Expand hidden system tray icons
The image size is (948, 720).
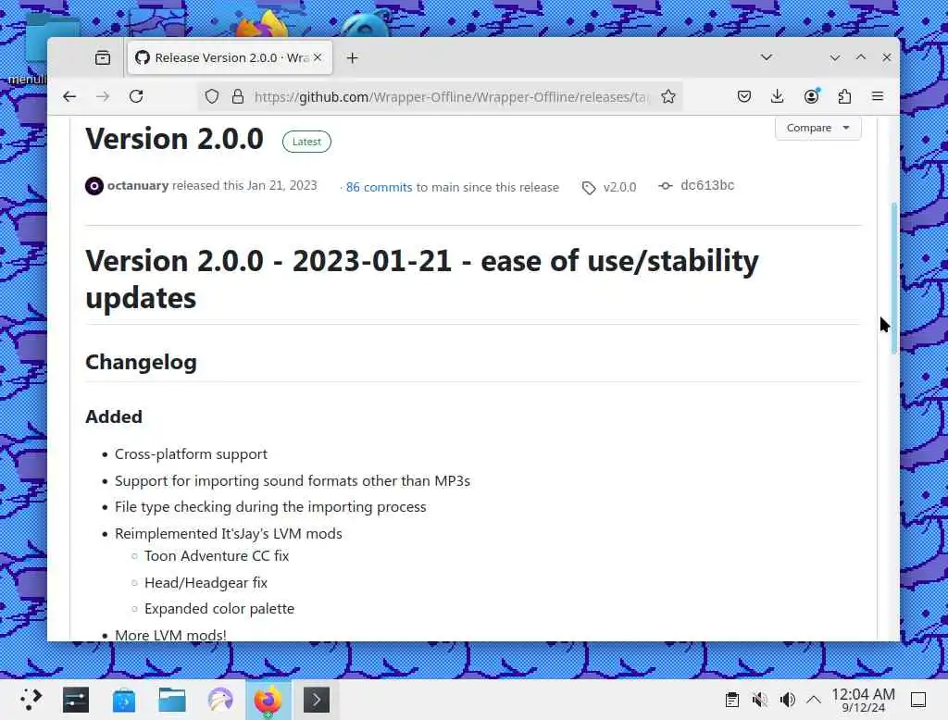pyautogui.click(x=814, y=700)
